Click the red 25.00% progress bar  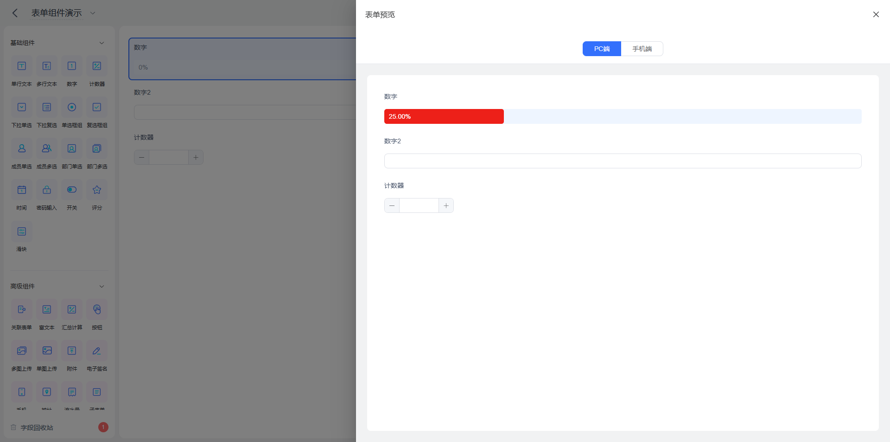[x=444, y=116]
